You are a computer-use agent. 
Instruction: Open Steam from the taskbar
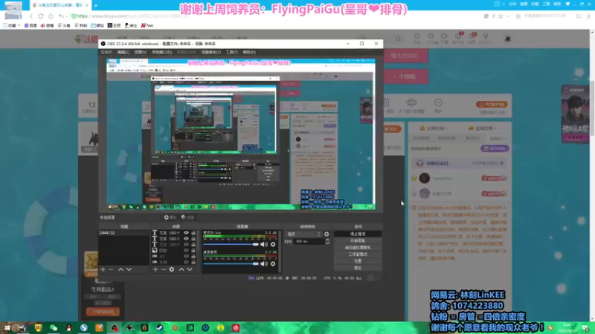click(160, 327)
